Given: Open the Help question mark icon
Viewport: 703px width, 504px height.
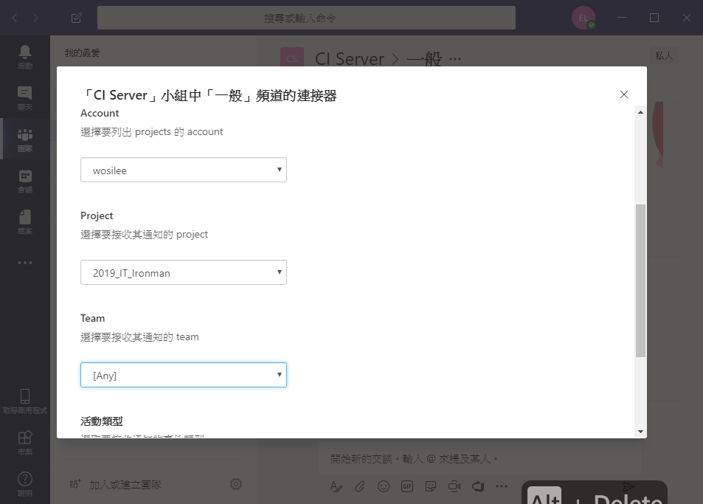Looking at the screenshot, I should (x=24, y=484).
